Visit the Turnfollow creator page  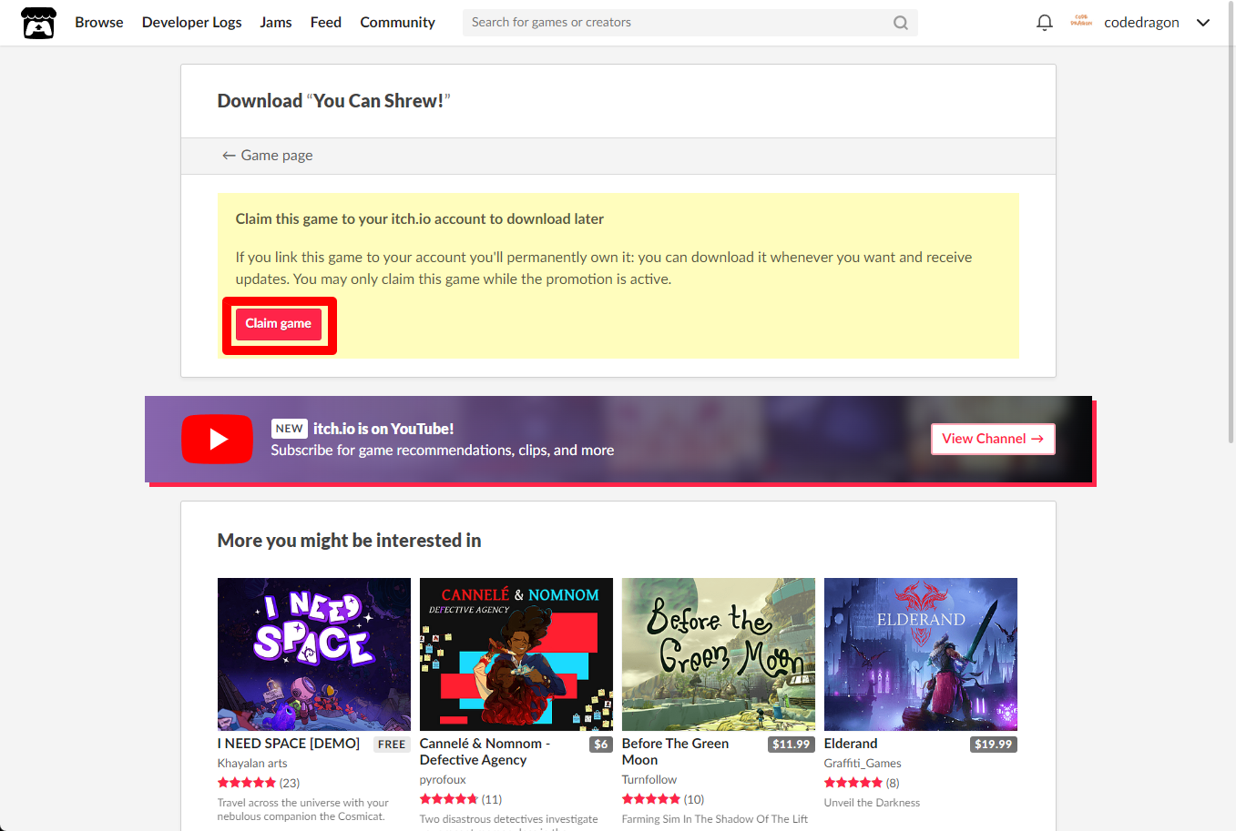[x=649, y=780]
